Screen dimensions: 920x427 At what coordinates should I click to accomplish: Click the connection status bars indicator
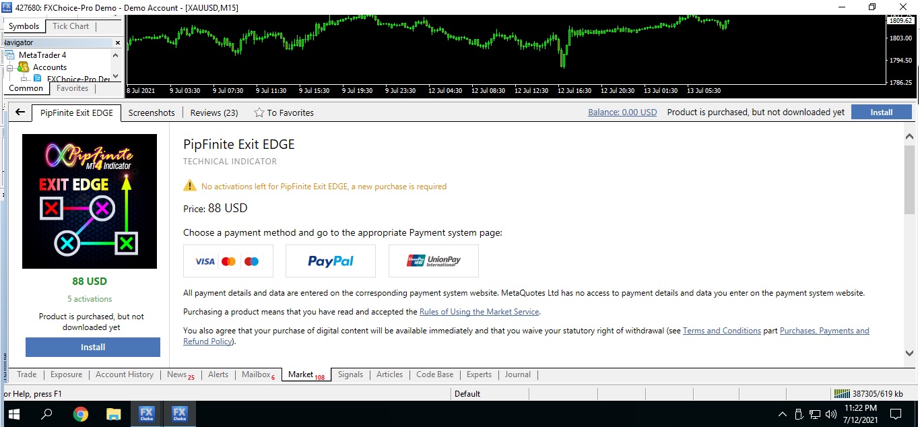pos(842,393)
